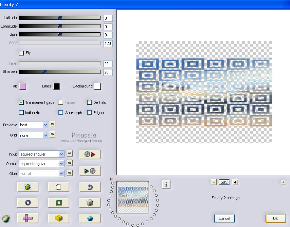This screenshot has height=227, width=290.
Task: Click the blue ring button
Action: coord(28,202)
